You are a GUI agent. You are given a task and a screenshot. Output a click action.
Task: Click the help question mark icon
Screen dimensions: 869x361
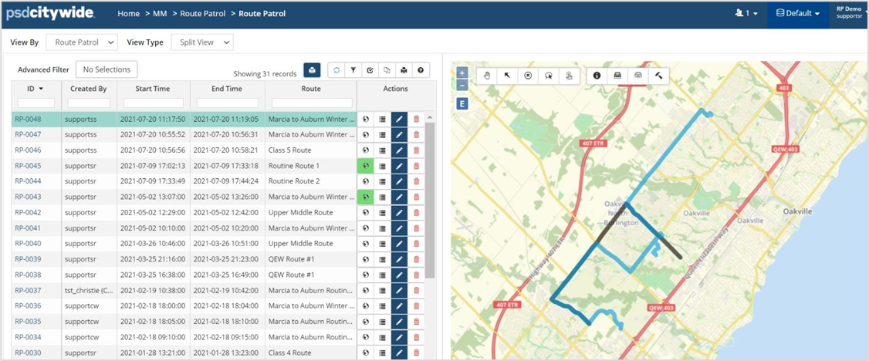[421, 70]
